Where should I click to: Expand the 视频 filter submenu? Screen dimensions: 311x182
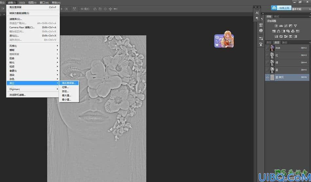[33, 67]
